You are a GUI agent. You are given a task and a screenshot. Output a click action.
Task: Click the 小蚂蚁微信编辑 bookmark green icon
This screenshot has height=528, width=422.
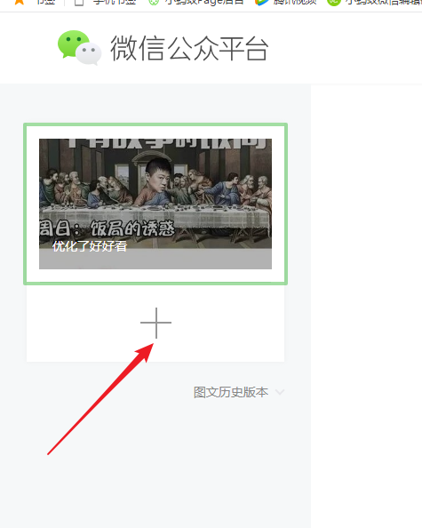pos(333,3)
